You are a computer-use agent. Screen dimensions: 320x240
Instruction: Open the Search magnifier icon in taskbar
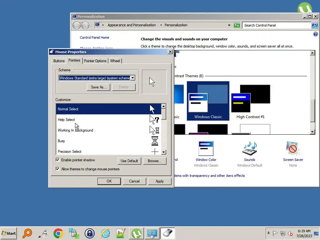pos(27,233)
